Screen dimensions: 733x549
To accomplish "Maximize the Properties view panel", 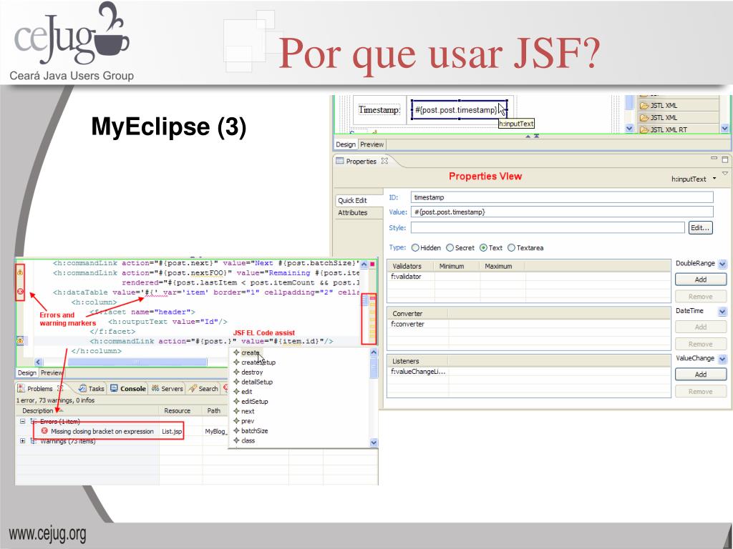I will [725, 159].
